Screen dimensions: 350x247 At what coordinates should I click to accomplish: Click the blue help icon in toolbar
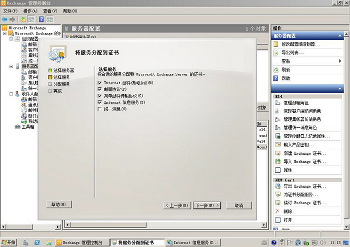[x=40, y=19]
